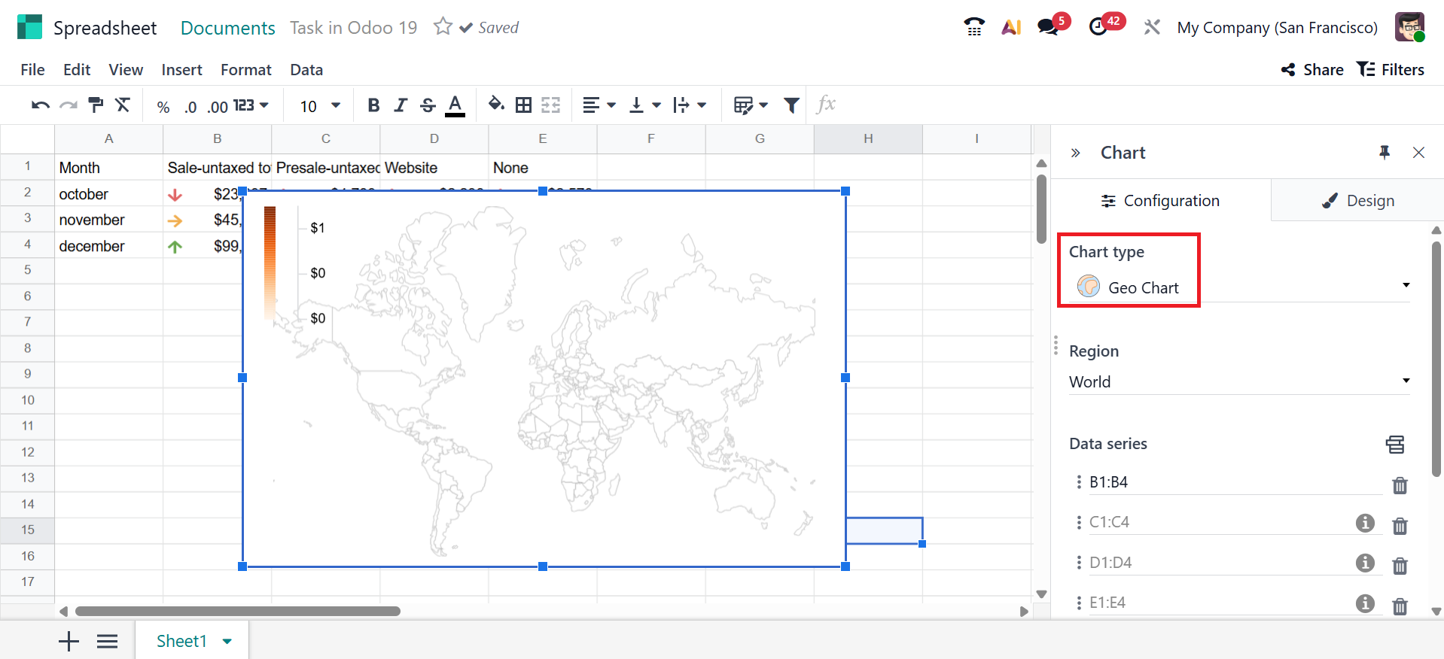
Task: Open the Documents link
Action: [227, 28]
